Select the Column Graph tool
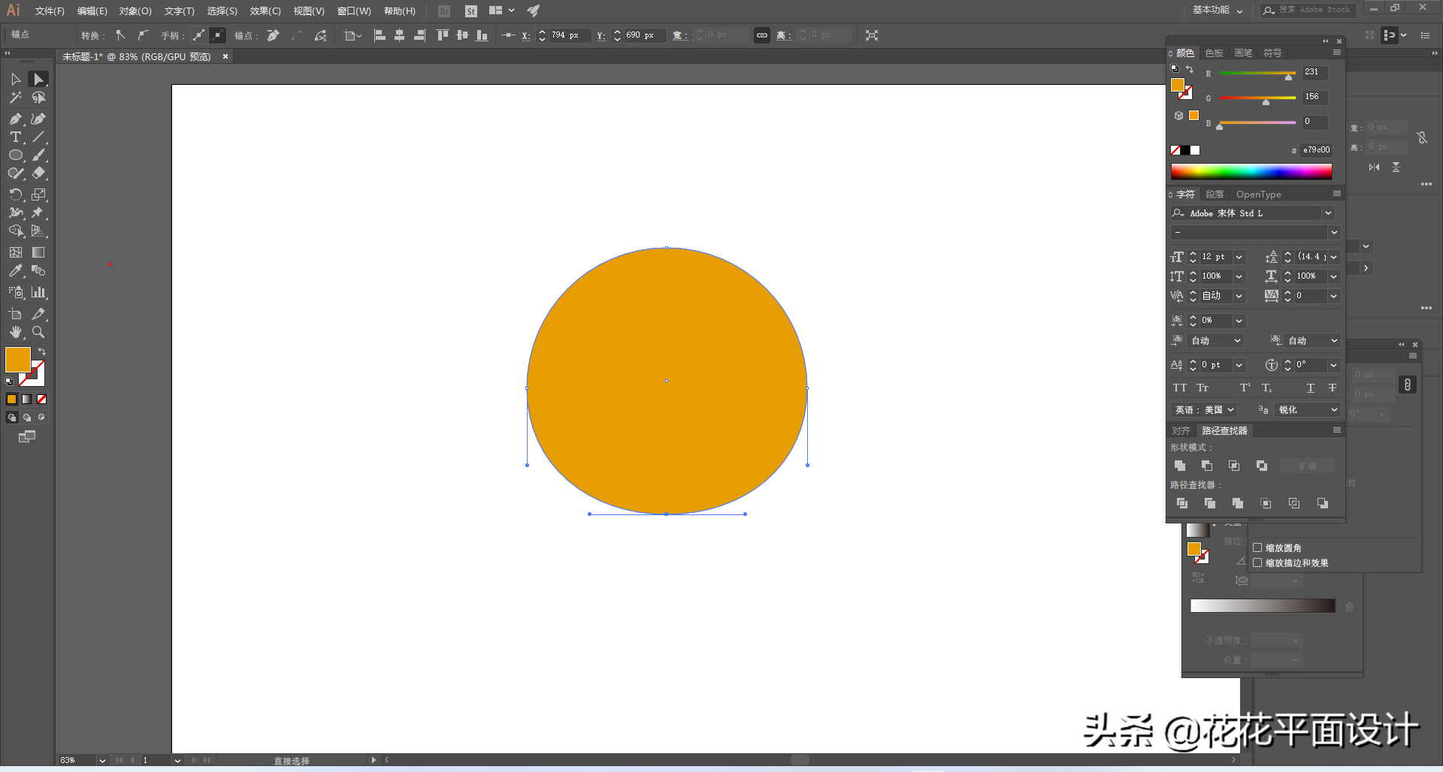The image size is (1443, 772). coord(38,292)
